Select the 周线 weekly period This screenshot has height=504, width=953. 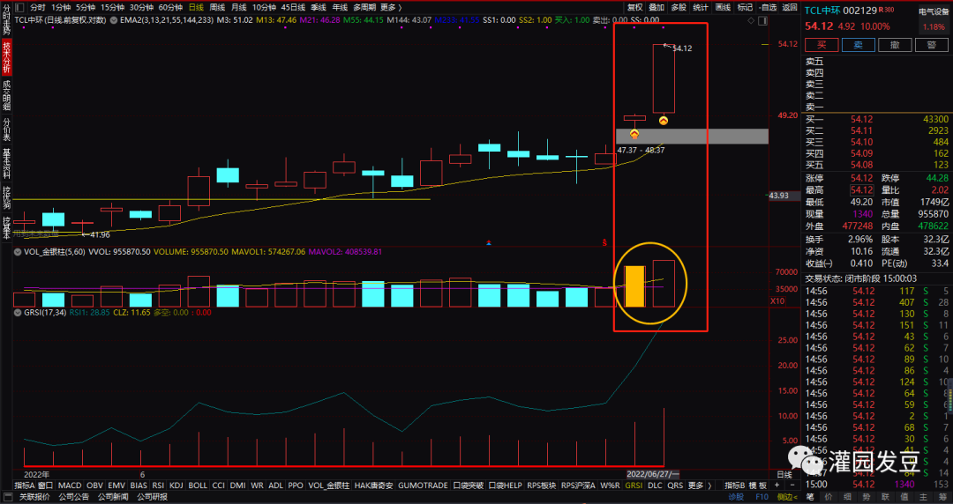(x=217, y=7)
